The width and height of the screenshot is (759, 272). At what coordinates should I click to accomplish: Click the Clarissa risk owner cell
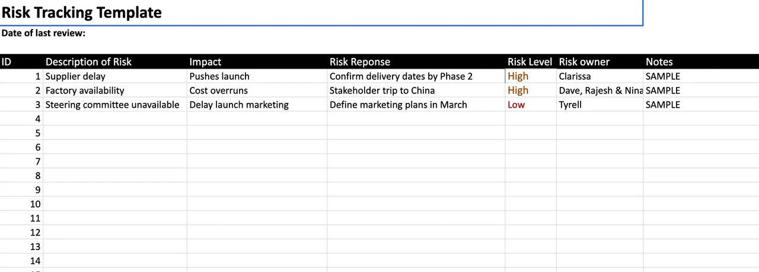point(599,76)
